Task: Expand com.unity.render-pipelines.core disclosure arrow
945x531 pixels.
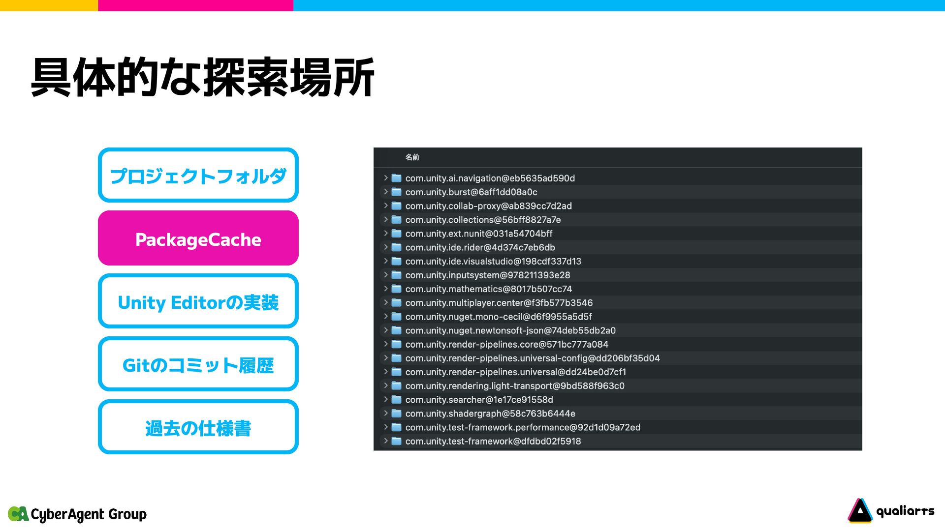Action: [386, 344]
